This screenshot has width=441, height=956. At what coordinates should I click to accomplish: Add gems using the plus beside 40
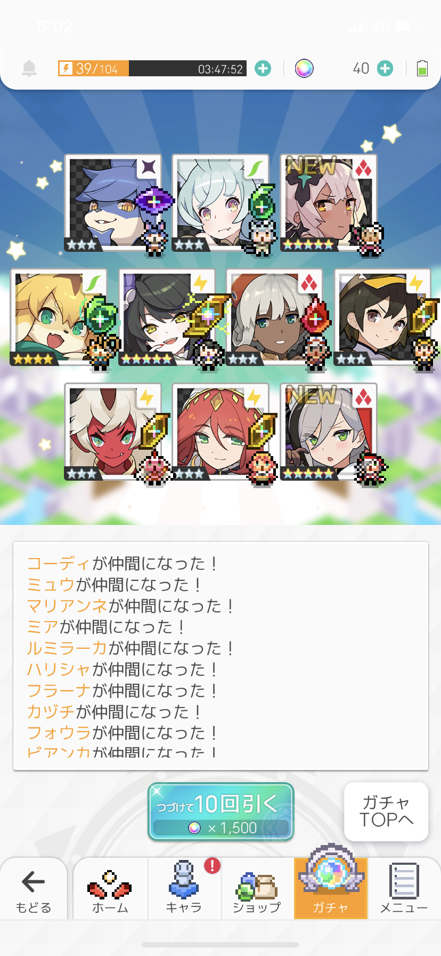coord(385,68)
